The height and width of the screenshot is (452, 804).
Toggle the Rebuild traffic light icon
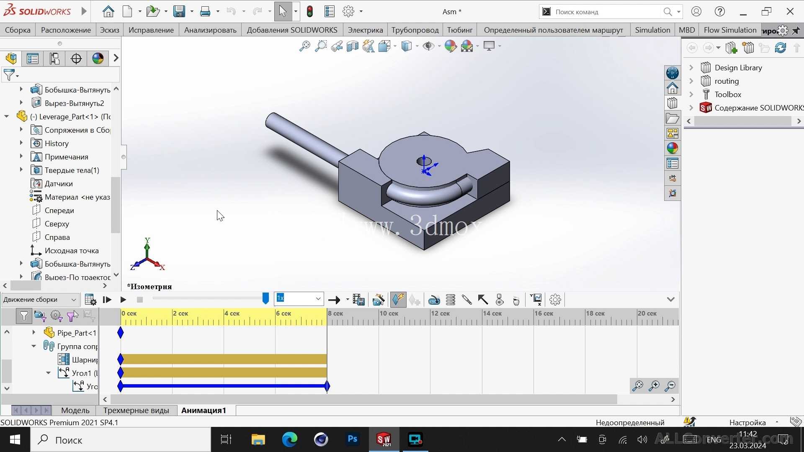(x=310, y=12)
